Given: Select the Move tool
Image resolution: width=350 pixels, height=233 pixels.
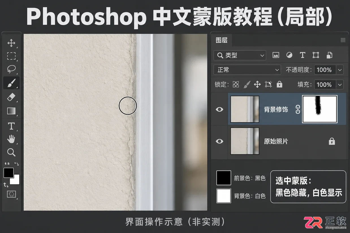Looking at the screenshot, I should [x=11, y=43].
